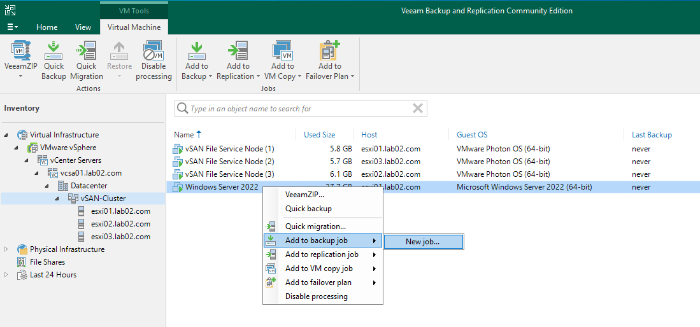
Task: Sort by Last Backup column
Action: coord(652,134)
